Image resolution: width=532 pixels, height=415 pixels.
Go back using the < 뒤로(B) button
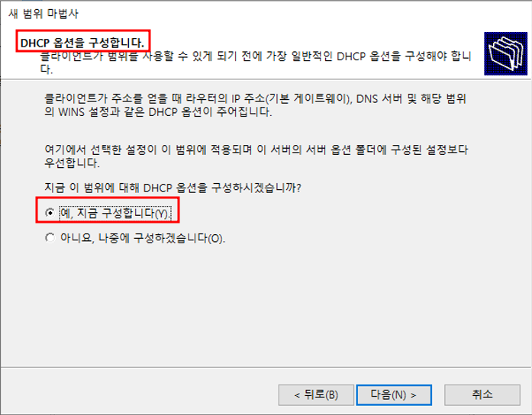coord(316,394)
